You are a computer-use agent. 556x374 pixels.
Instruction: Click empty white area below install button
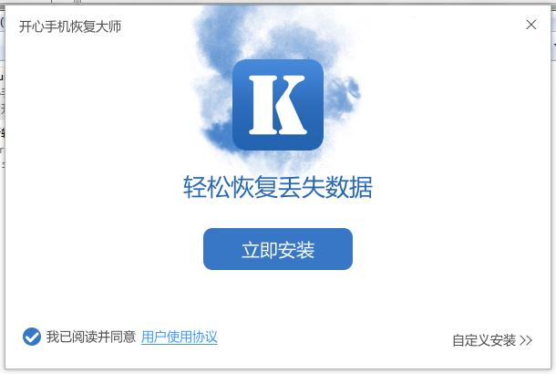(x=278, y=298)
